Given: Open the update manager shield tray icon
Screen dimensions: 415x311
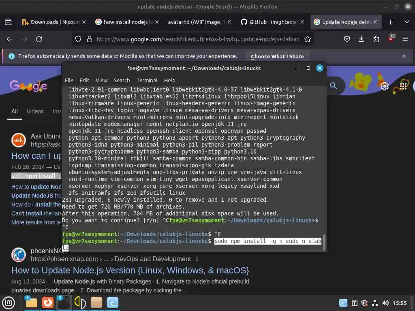Looking at the screenshot, I should [364, 303].
